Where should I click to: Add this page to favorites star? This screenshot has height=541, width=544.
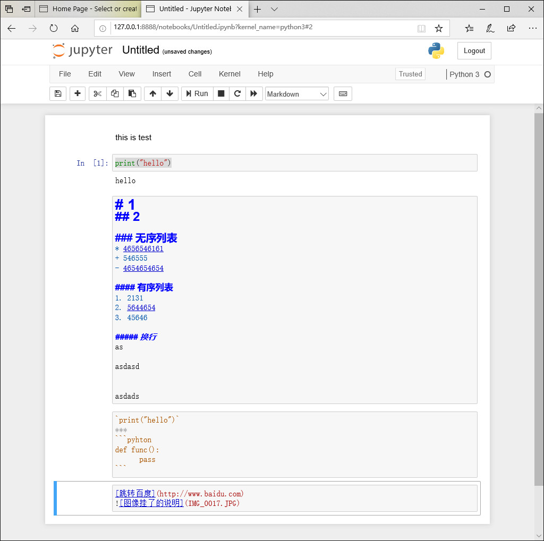click(x=438, y=29)
